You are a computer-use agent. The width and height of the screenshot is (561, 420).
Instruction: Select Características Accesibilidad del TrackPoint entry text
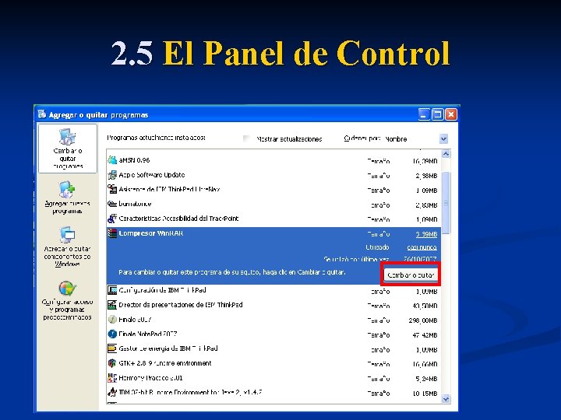point(178,219)
